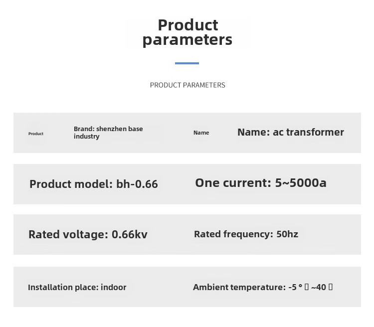Viewport: 374px width, 327px height.
Task: Click the blue divider line below heading
Action: [x=187, y=63]
